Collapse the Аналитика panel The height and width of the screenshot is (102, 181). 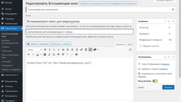[x=173, y=21]
